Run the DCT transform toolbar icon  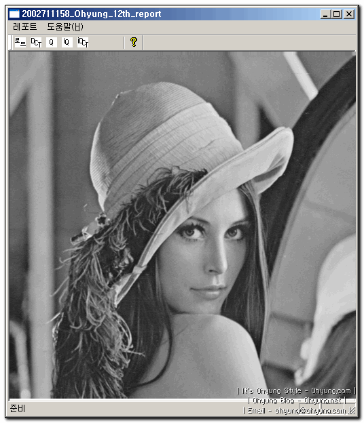36,42
